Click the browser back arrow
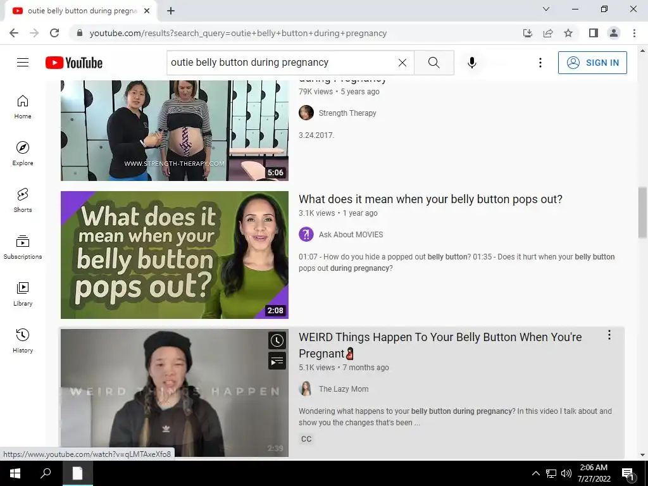The image size is (648, 486). 14,33
